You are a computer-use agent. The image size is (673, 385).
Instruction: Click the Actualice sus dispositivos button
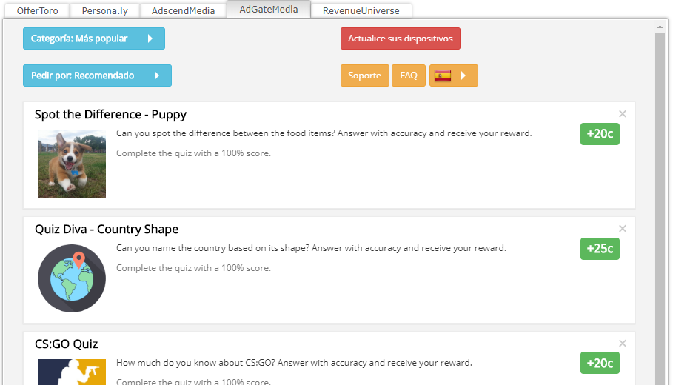(401, 38)
